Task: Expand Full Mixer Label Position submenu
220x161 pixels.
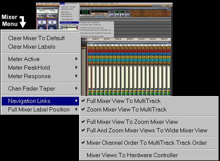Action: (41, 109)
